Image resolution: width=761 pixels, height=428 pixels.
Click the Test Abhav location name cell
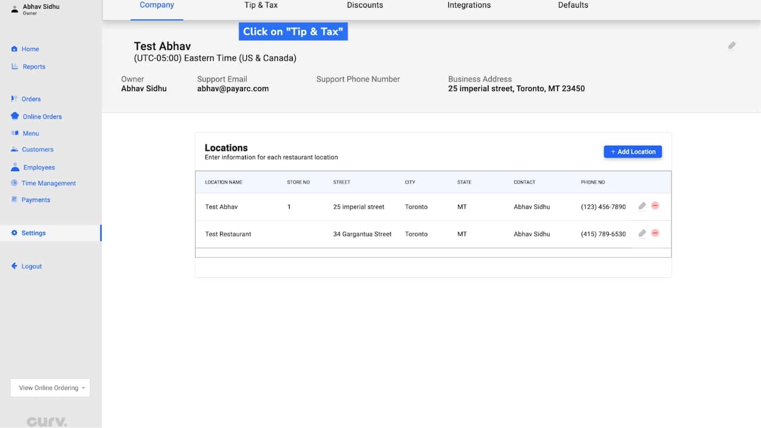[x=221, y=207]
